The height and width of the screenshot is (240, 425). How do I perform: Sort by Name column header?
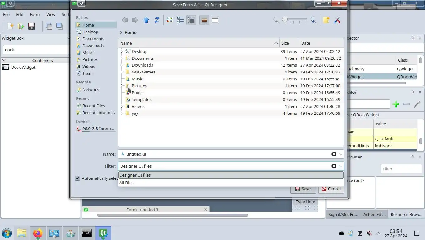click(199, 43)
